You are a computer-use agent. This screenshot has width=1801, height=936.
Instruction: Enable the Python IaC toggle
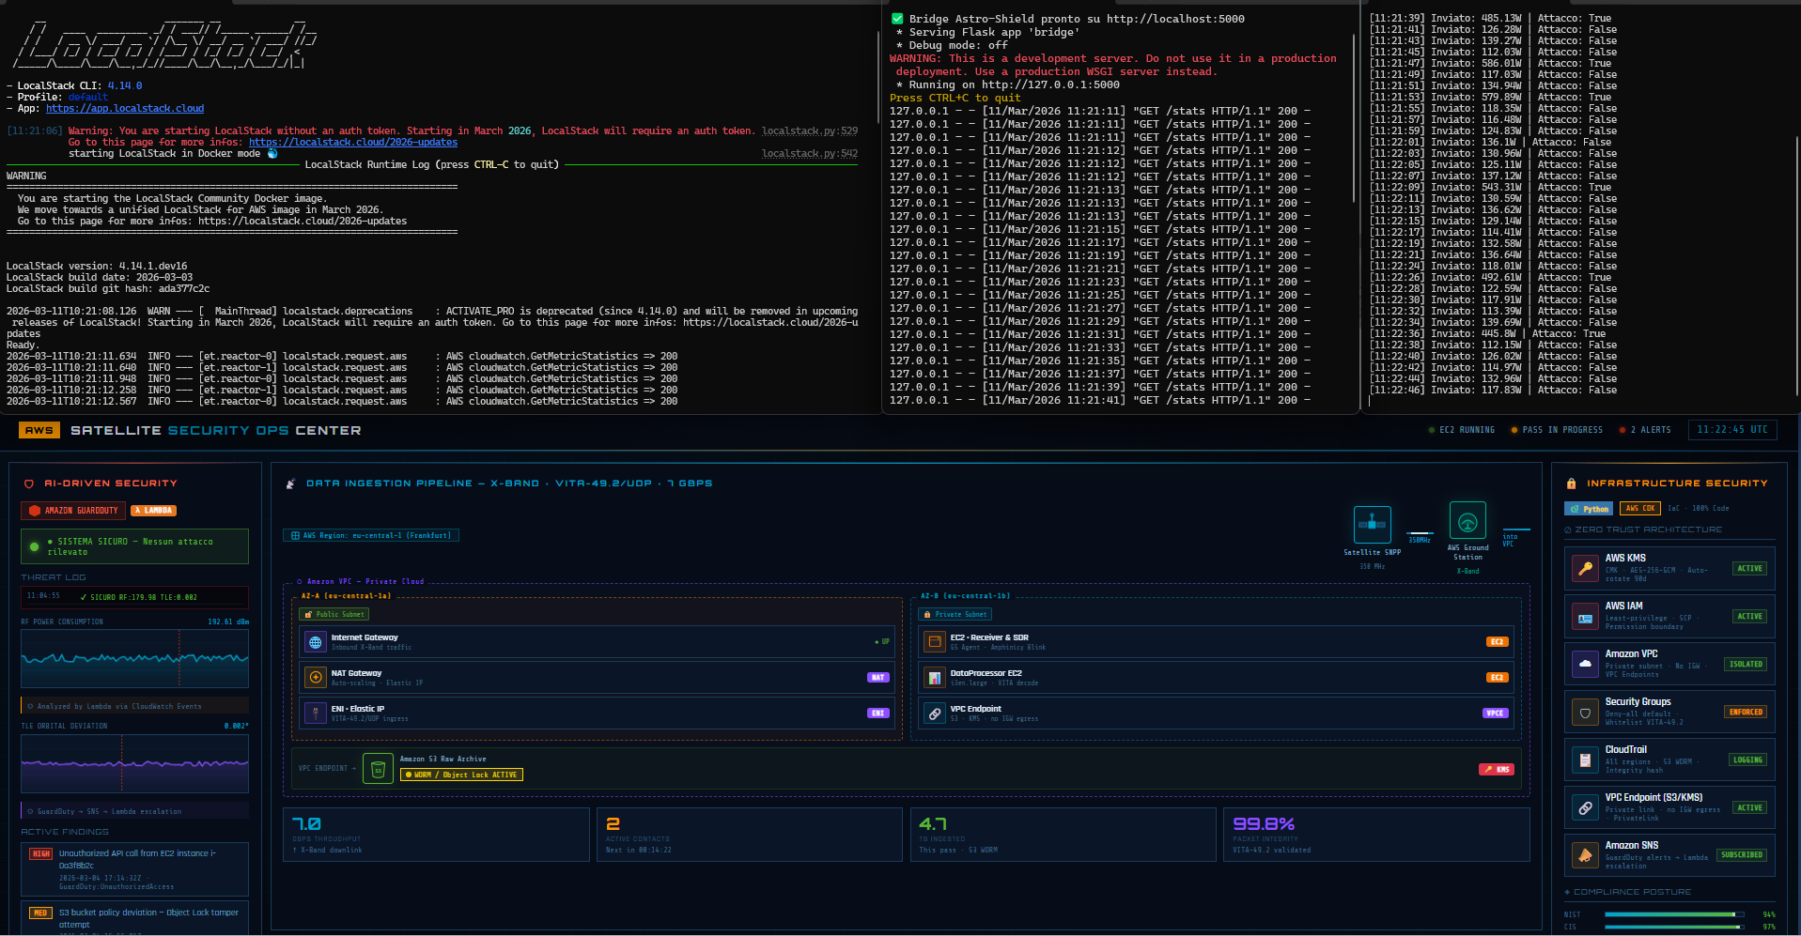1589,508
